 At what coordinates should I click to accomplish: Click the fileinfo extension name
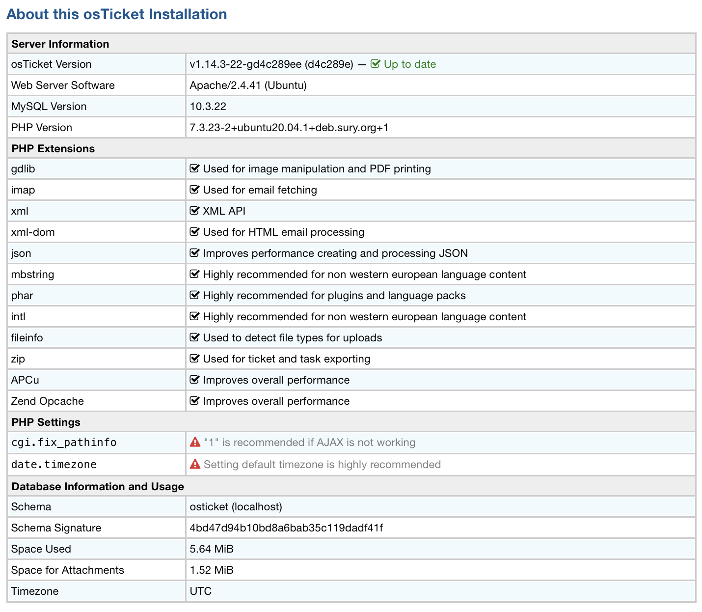tap(27, 338)
